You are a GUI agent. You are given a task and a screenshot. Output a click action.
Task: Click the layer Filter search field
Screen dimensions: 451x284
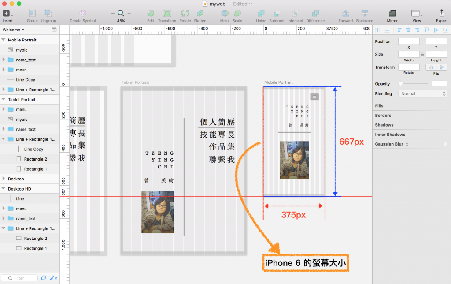point(19,278)
